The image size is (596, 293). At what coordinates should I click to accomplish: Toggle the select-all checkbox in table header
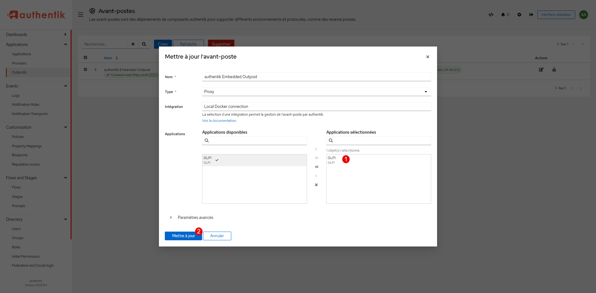coord(85,58)
